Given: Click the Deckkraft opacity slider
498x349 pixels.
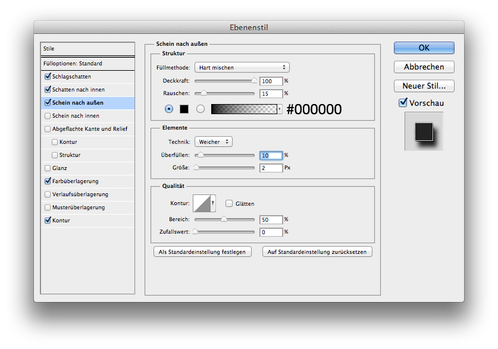Looking at the screenshot, I should coord(225,81).
